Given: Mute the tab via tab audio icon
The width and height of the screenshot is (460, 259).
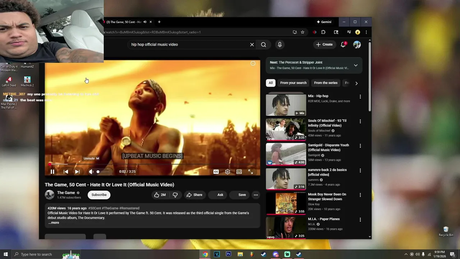Looking at the screenshot, I should (x=145, y=22).
